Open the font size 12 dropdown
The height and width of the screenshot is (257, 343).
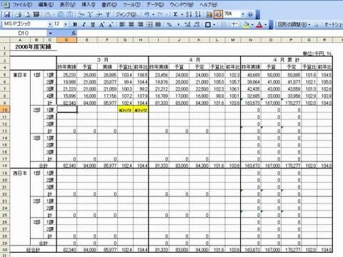(x=66, y=24)
